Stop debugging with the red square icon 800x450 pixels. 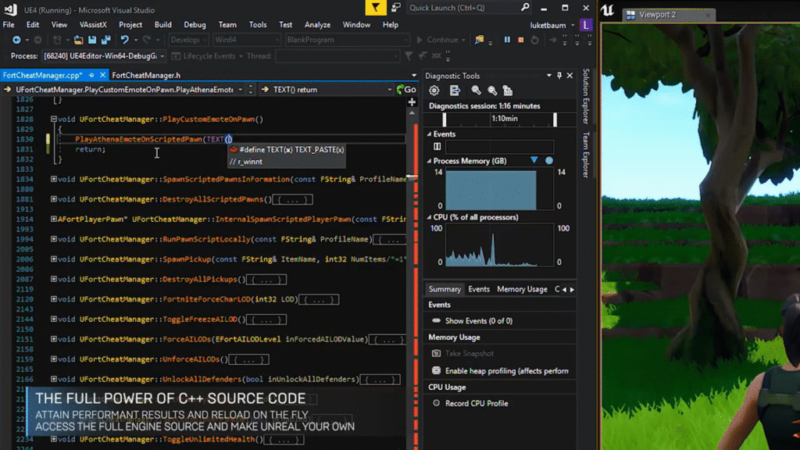pyautogui.click(x=521, y=40)
